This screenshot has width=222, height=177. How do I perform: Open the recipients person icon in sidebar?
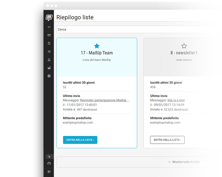click(x=49, y=60)
